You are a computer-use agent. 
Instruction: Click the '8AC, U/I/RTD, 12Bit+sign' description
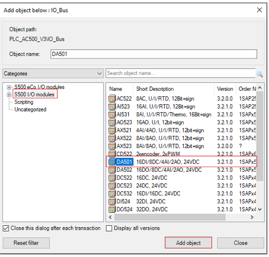click(x=165, y=99)
